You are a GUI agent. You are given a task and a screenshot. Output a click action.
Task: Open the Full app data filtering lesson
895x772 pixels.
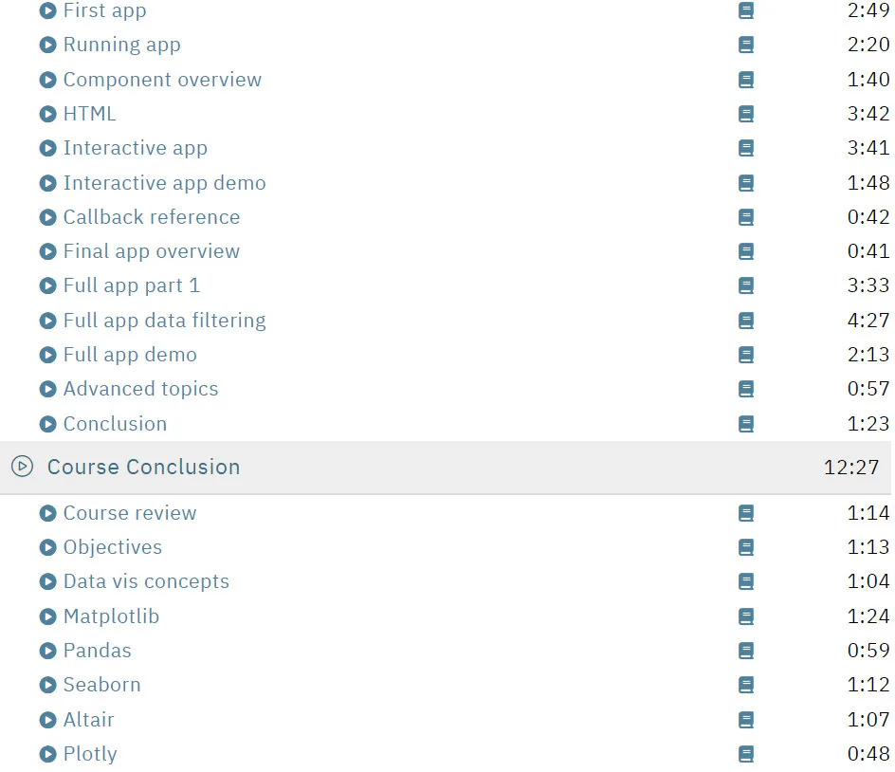[x=164, y=321]
